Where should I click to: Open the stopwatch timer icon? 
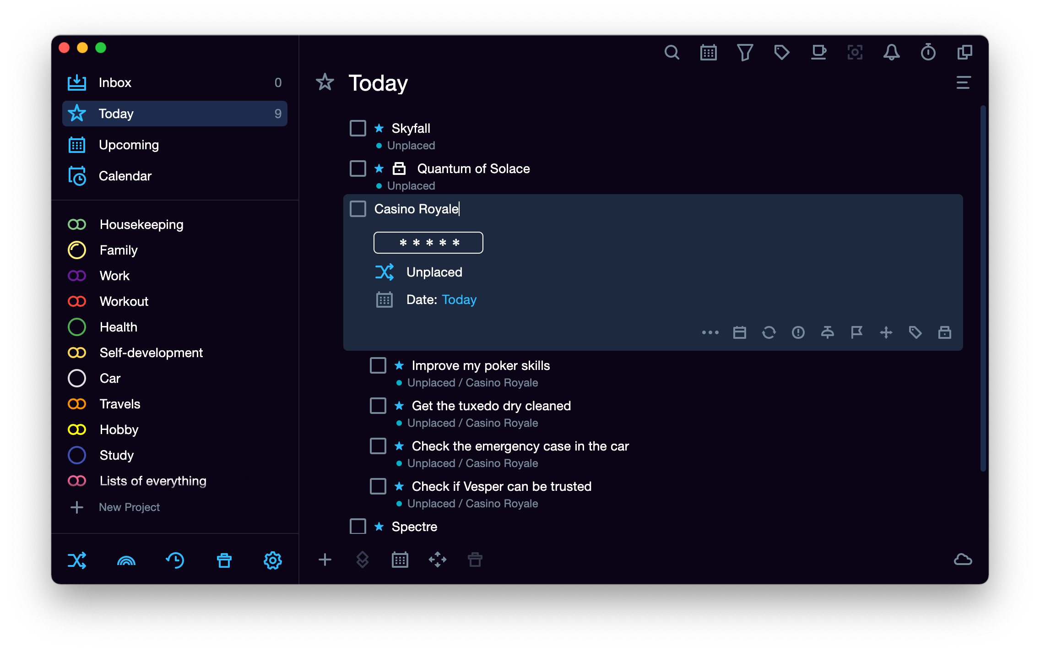928,53
